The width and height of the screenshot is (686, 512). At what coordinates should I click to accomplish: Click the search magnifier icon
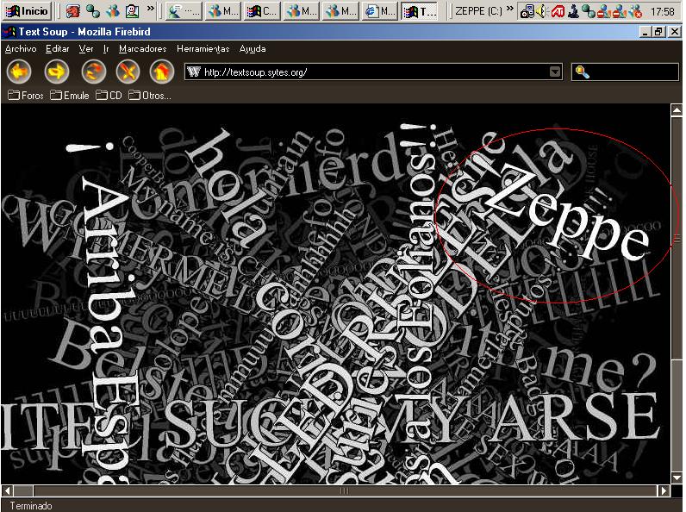[x=582, y=72]
